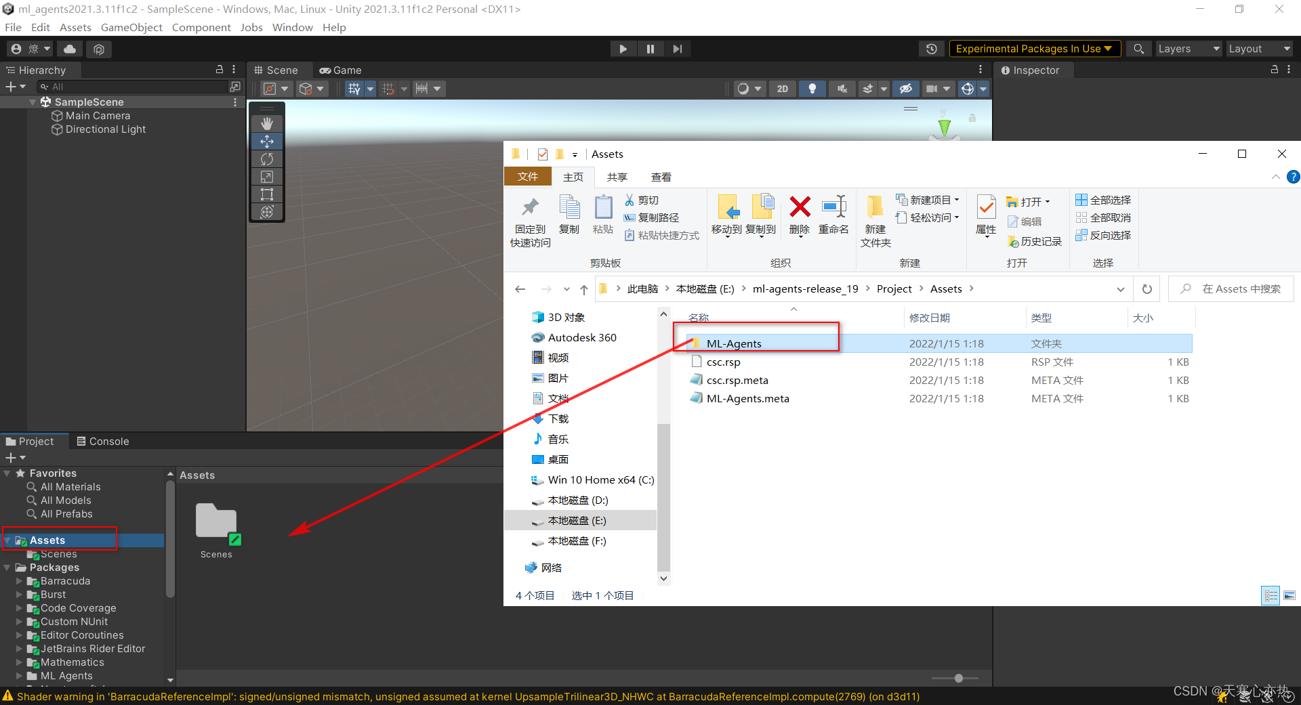Open Unity search magnifier icon
Screen dimensions: 1301x705
(x=1139, y=49)
